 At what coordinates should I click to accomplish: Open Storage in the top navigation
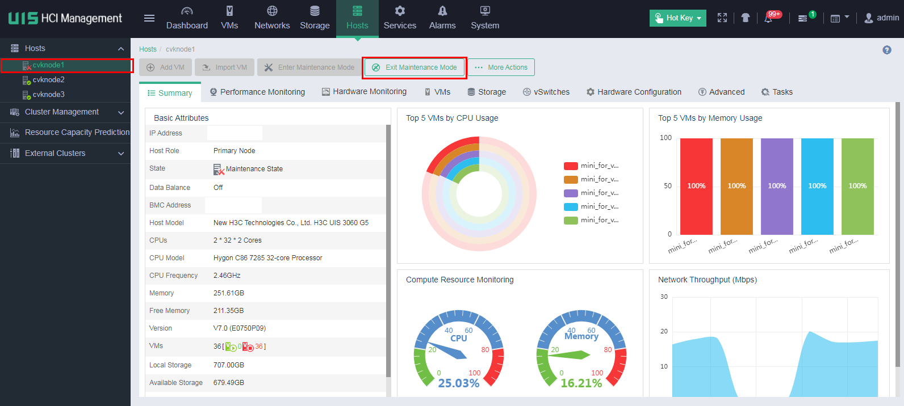click(315, 19)
